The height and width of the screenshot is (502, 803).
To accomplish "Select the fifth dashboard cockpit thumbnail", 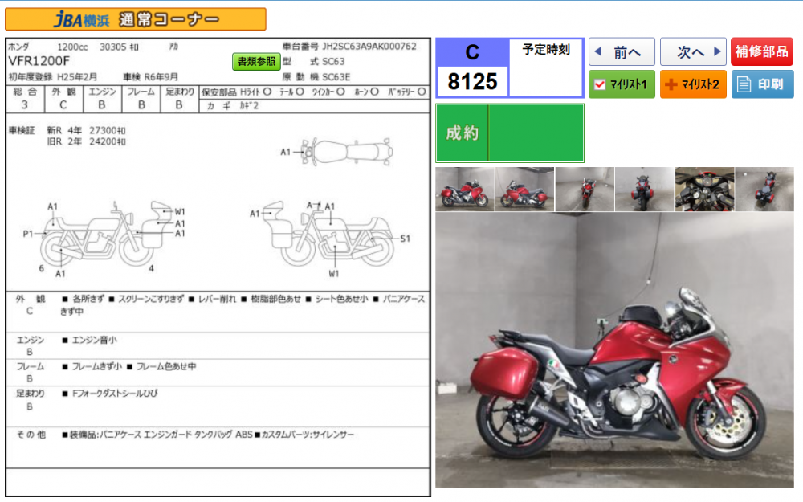I will (x=704, y=189).
